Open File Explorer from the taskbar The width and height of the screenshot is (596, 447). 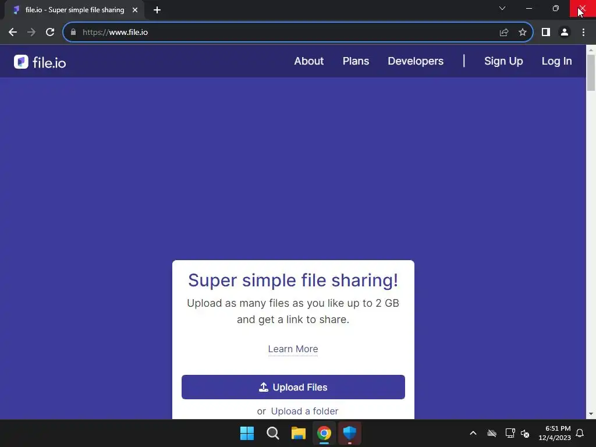point(299,433)
